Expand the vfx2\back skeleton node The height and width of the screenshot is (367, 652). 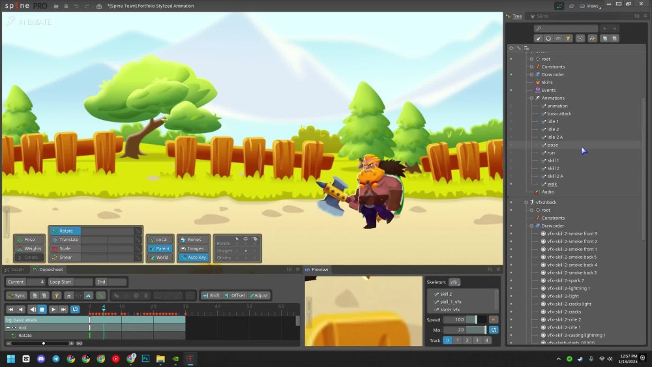526,203
